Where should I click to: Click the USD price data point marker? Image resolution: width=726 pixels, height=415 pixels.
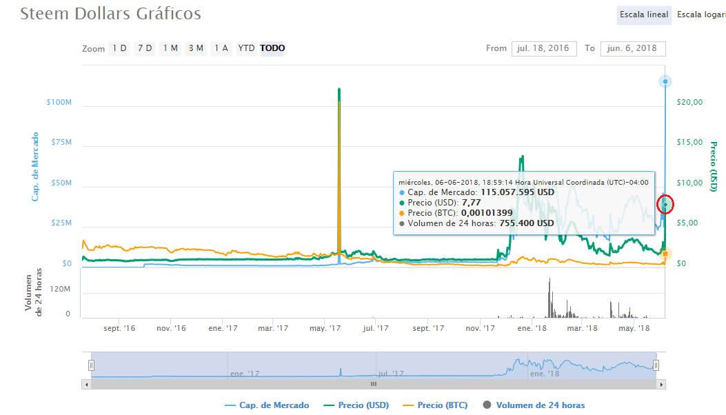tap(665, 204)
